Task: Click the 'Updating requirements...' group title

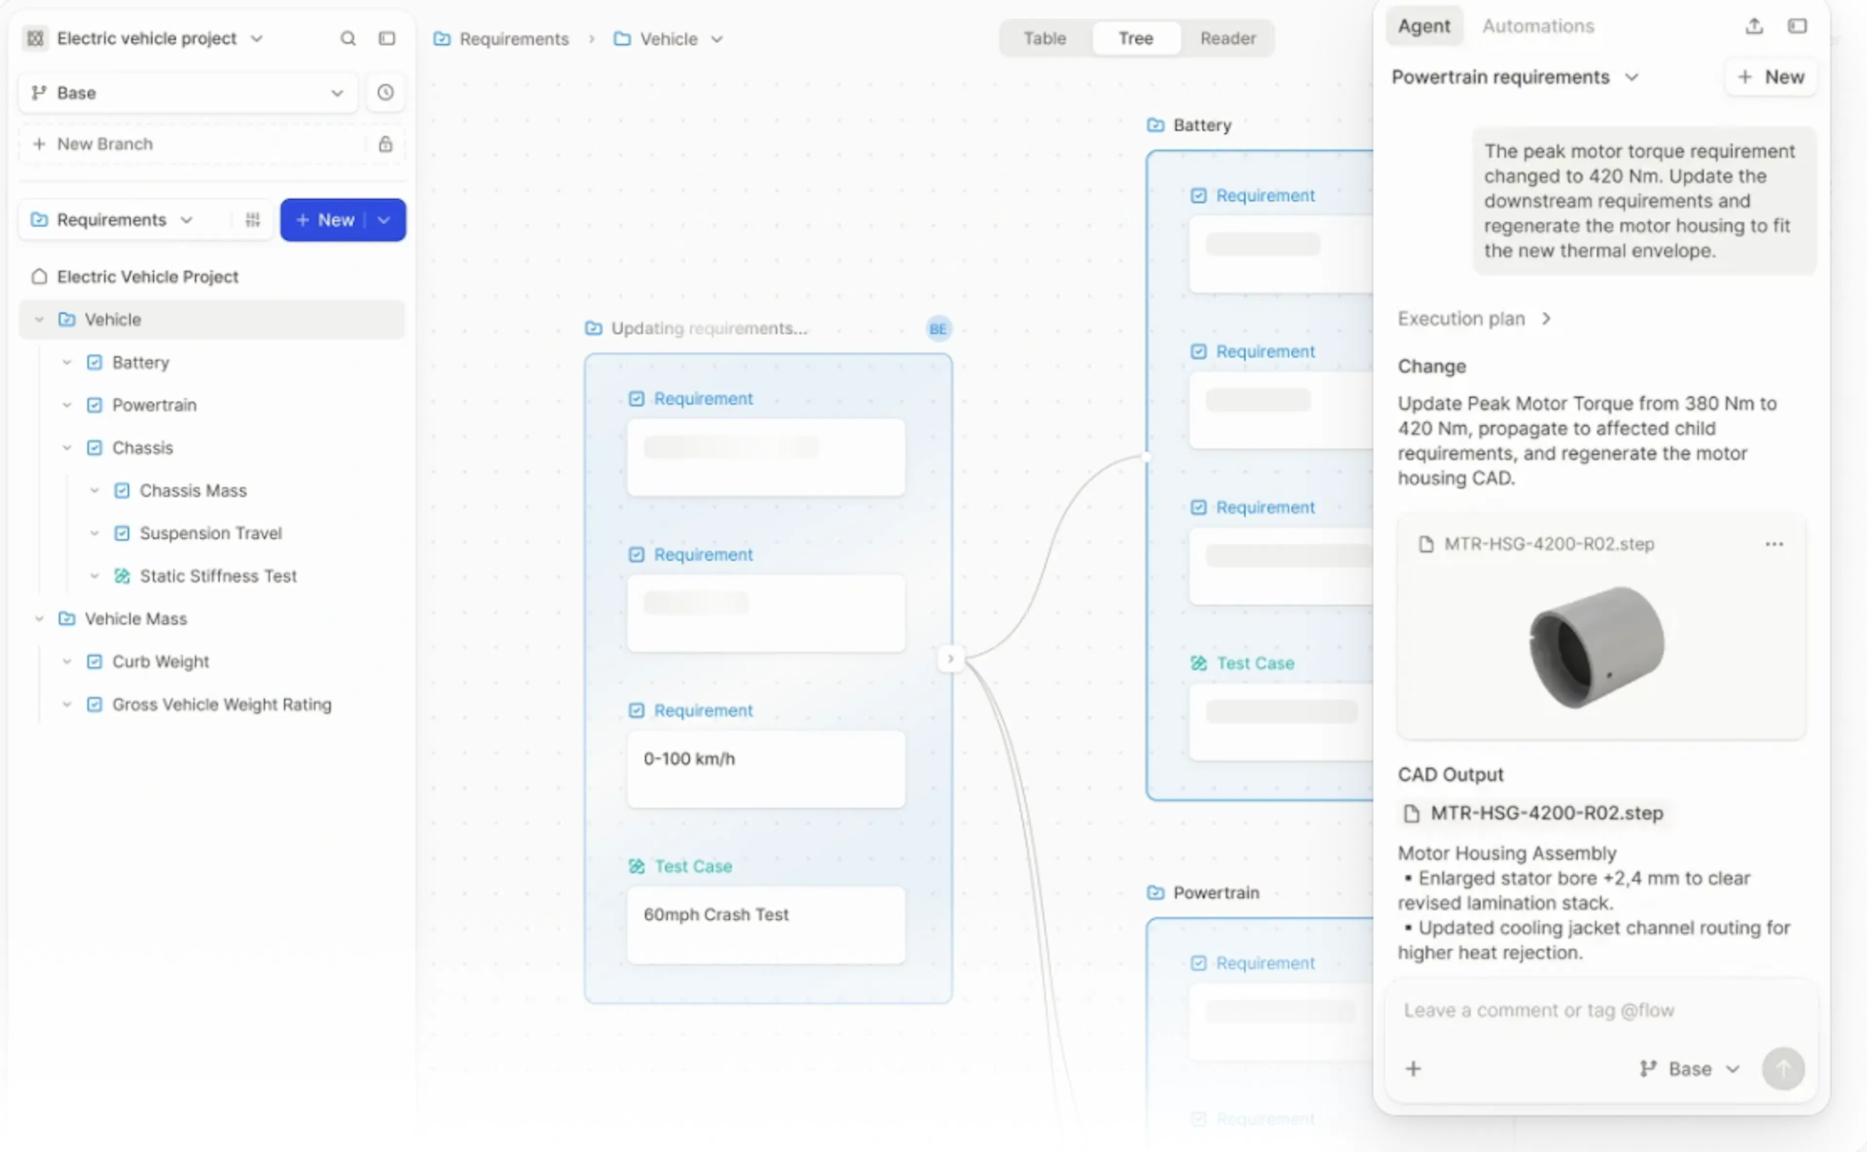Action: pos(708,328)
